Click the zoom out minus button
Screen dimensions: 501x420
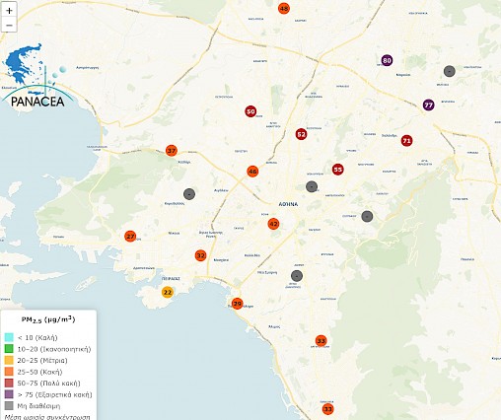9,26
